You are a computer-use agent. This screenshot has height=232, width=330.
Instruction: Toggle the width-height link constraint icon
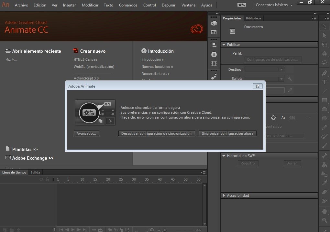point(273,118)
